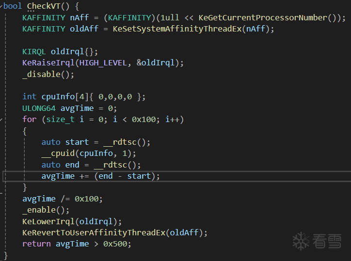
Task: Click the 看雪 watermark text
Action: [x=327, y=241]
